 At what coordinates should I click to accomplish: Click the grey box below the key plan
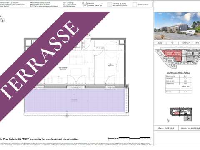[187, 118]
